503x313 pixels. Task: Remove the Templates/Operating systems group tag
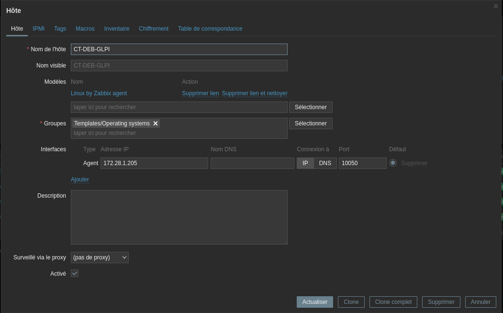pyautogui.click(x=156, y=123)
